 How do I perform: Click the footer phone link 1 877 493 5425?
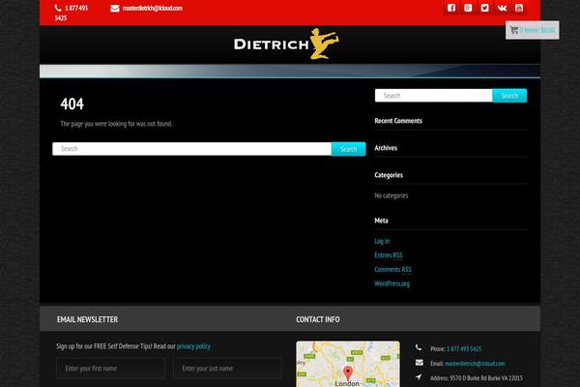(464, 349)
